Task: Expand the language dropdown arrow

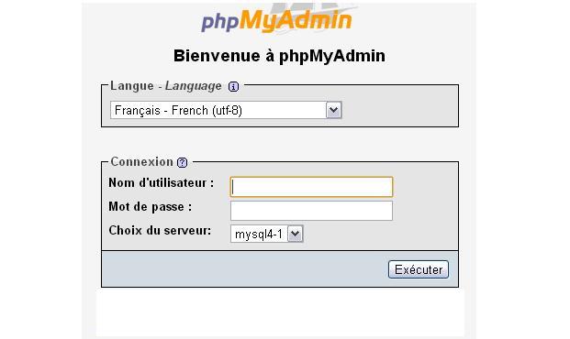Action: 334,110
